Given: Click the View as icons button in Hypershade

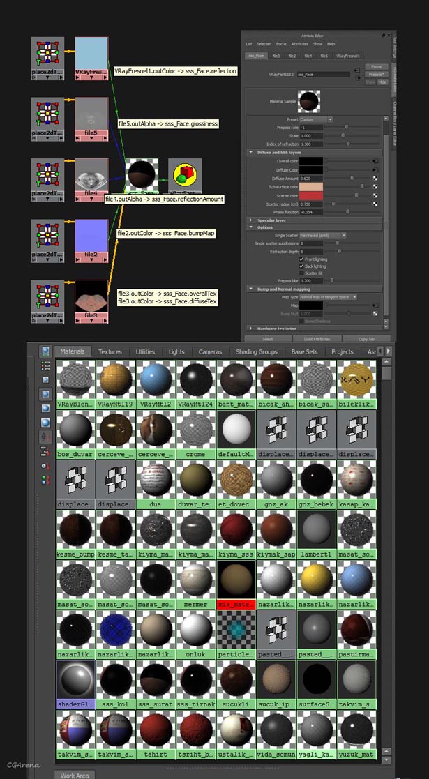Looking at the screenshot, I should 45,352.
